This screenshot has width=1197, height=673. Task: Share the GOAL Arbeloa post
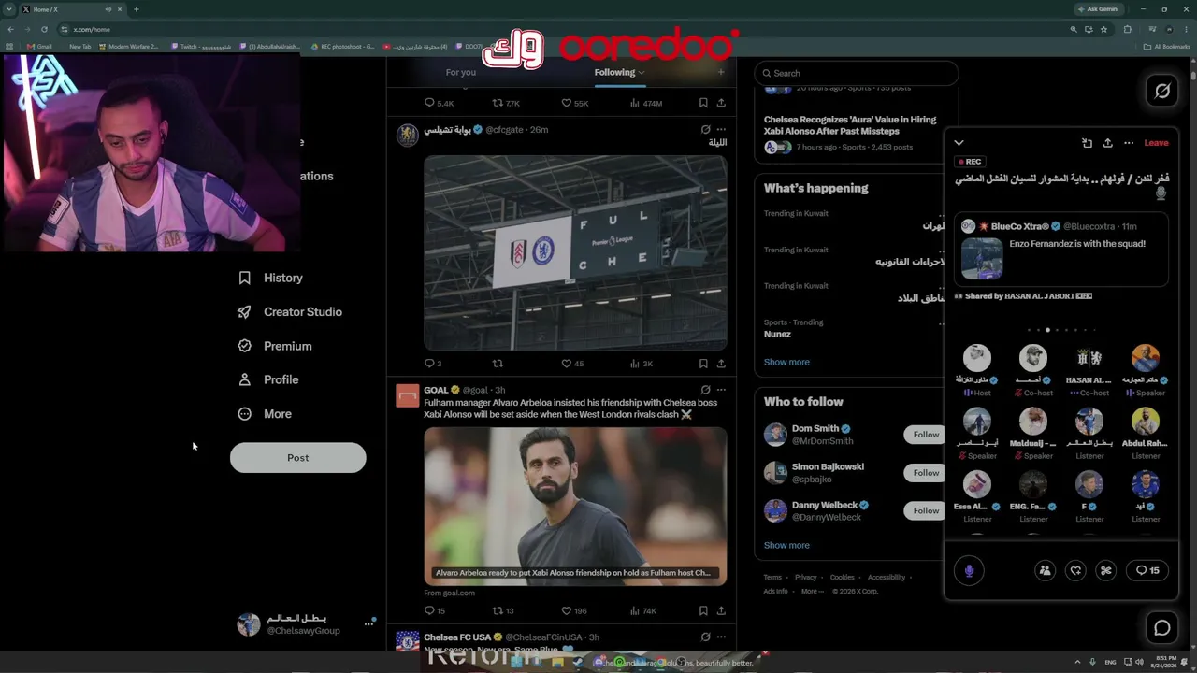pos(721,611)
